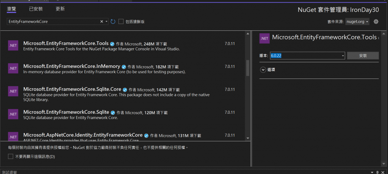Click package list scrollbar thumb

[248, 67]
